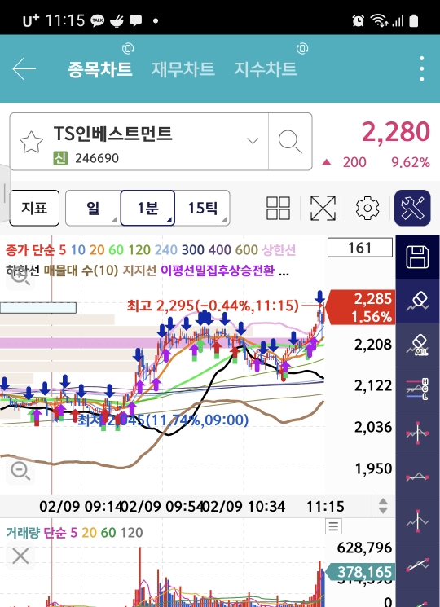
Task: Tap the 거래량 단순 volume legend
Action: click(36, 533)
